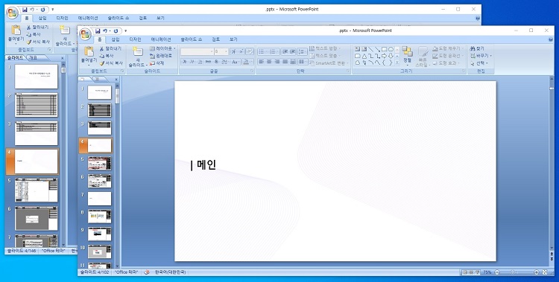Image resolution: width=559 pixels, height=282 pixels.
Task: Click the clear formatting icon
Action: click(x=250, y=51)
